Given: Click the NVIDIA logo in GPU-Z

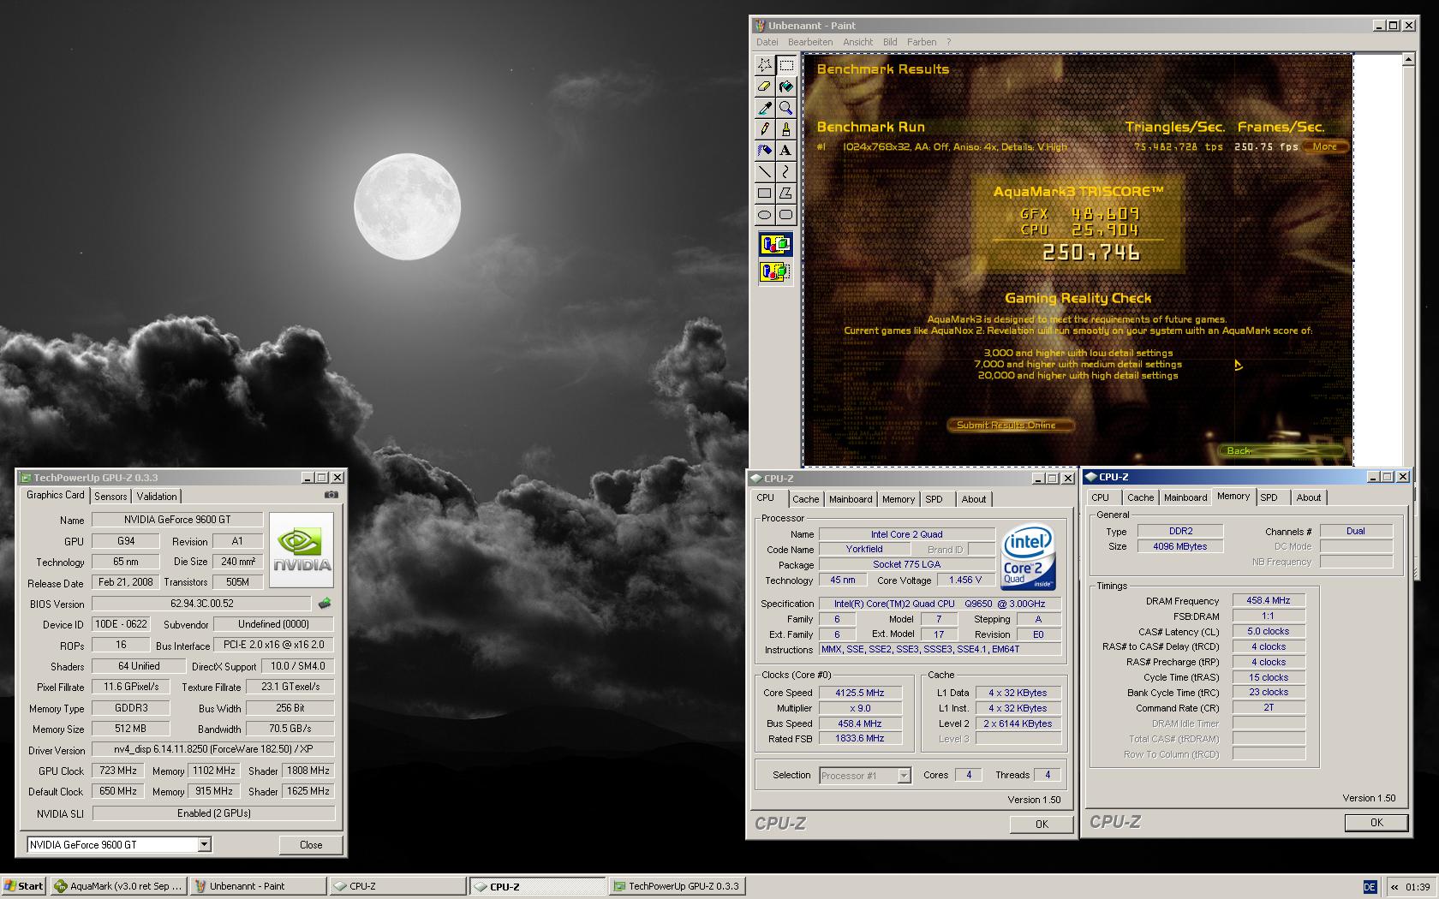Looking at the screenshot, I should coord(302,550).
